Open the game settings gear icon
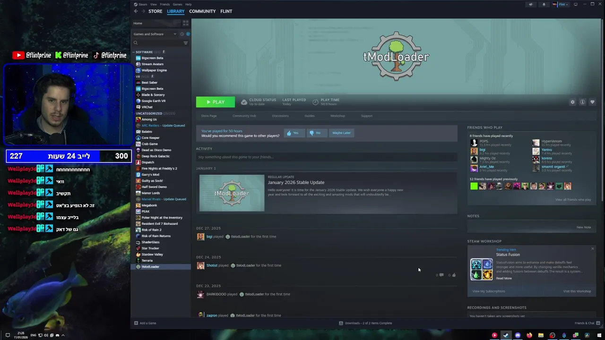Screen dimensions: 605x340 point(572,102)
